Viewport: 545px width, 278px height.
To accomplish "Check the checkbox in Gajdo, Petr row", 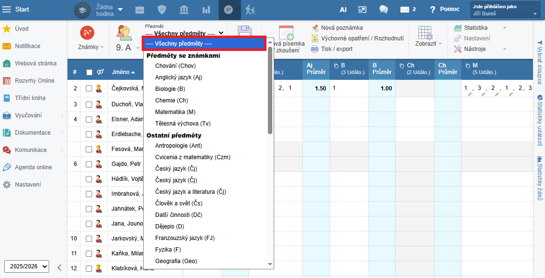I will coord(89,164).
